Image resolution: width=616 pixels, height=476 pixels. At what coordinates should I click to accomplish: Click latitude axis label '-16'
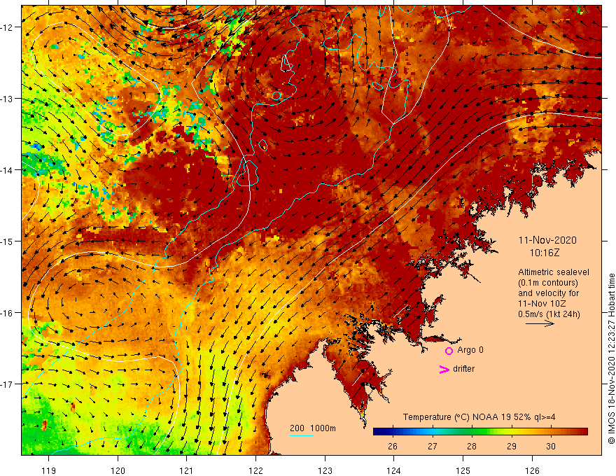coord(7,313)
